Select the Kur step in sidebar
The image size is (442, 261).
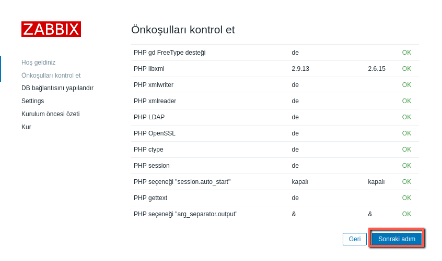[x=26, y=127]
